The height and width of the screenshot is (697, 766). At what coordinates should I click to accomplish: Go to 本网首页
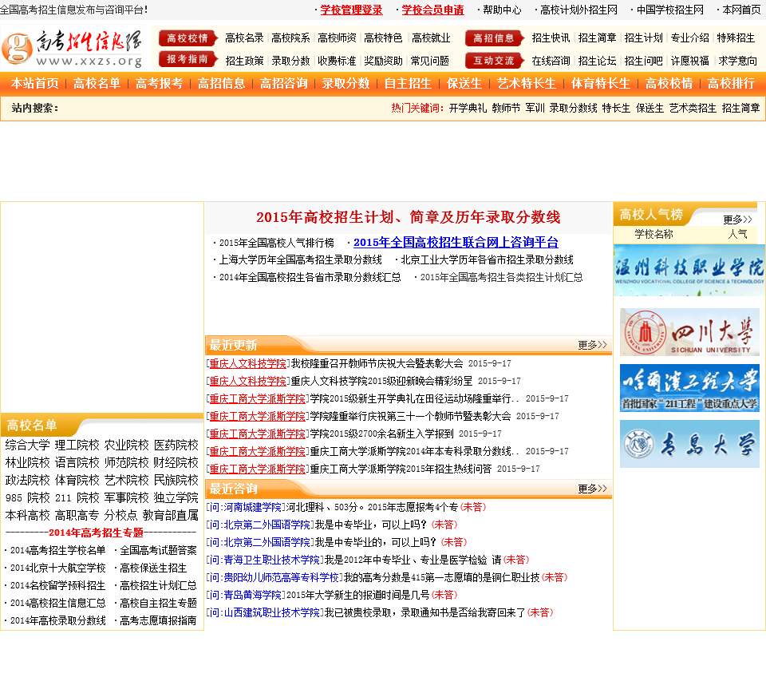741,10
